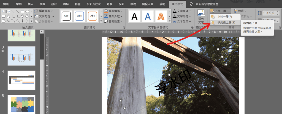Open the 文字方塊 dropdown
Screen dimensions: 282x114
point(44,16)
